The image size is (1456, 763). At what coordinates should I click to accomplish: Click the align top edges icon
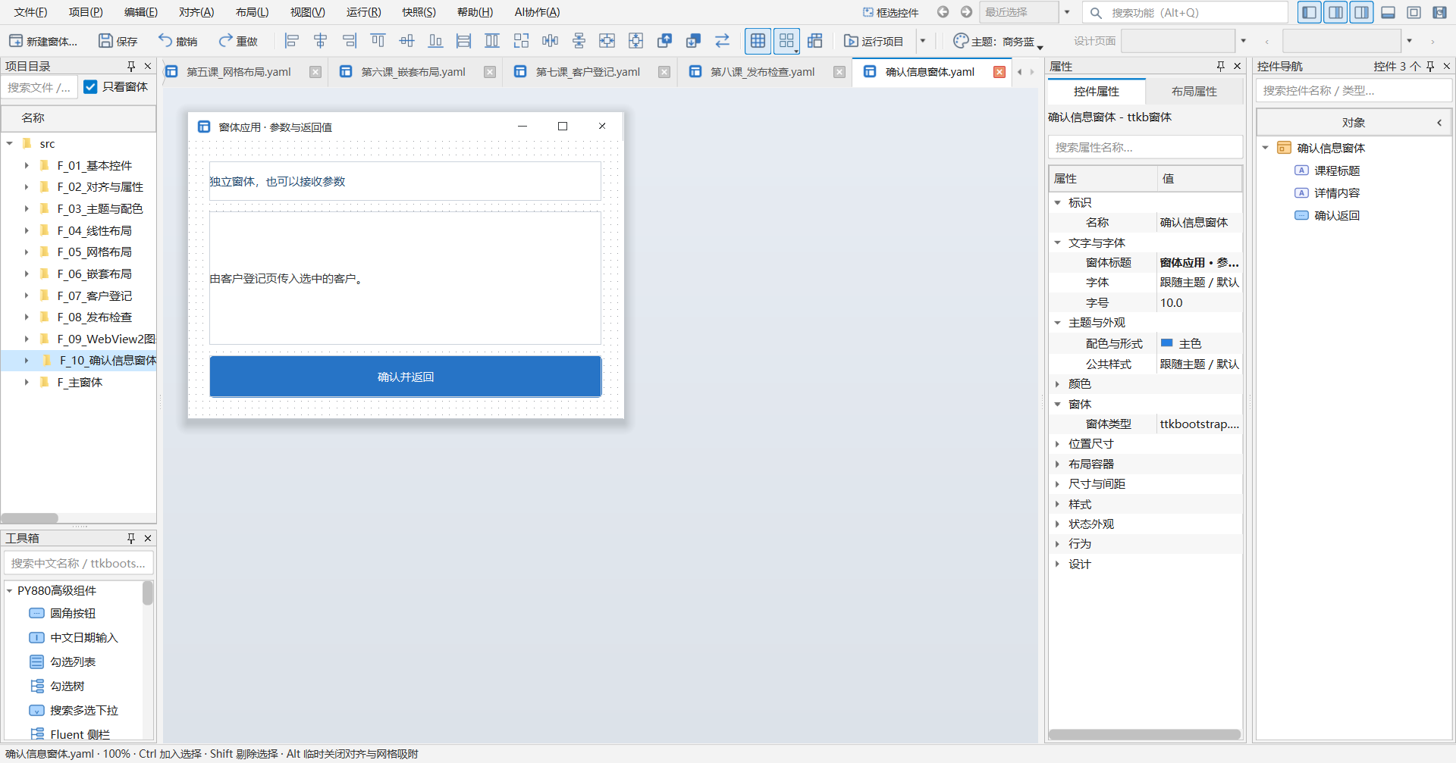pos(378,41)
